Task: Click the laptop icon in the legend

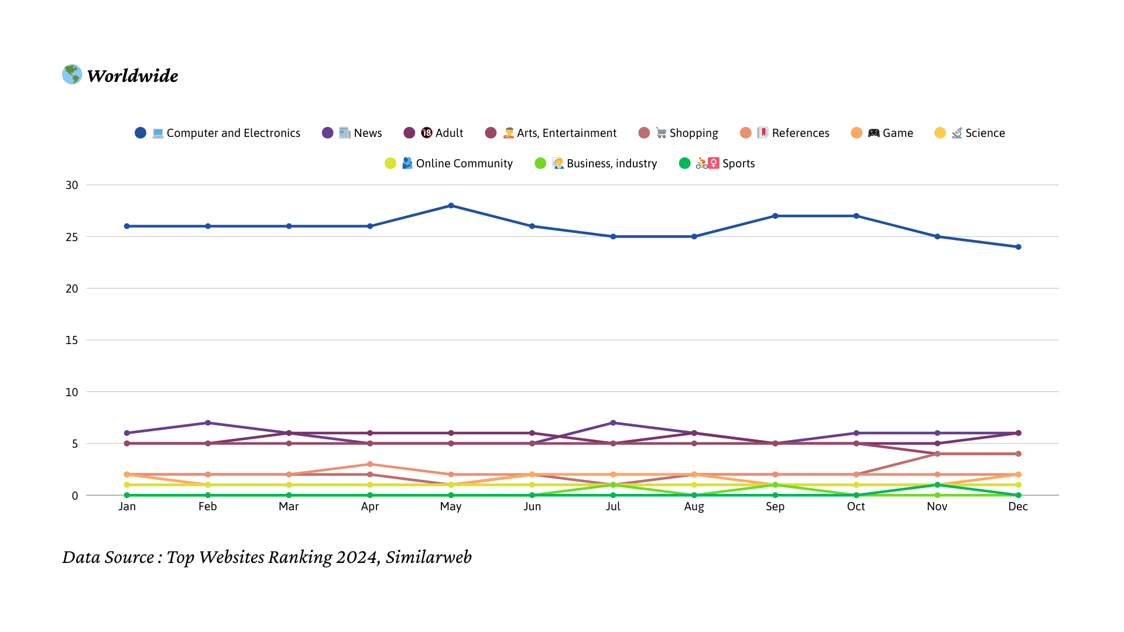Action: tap(157, 133)
